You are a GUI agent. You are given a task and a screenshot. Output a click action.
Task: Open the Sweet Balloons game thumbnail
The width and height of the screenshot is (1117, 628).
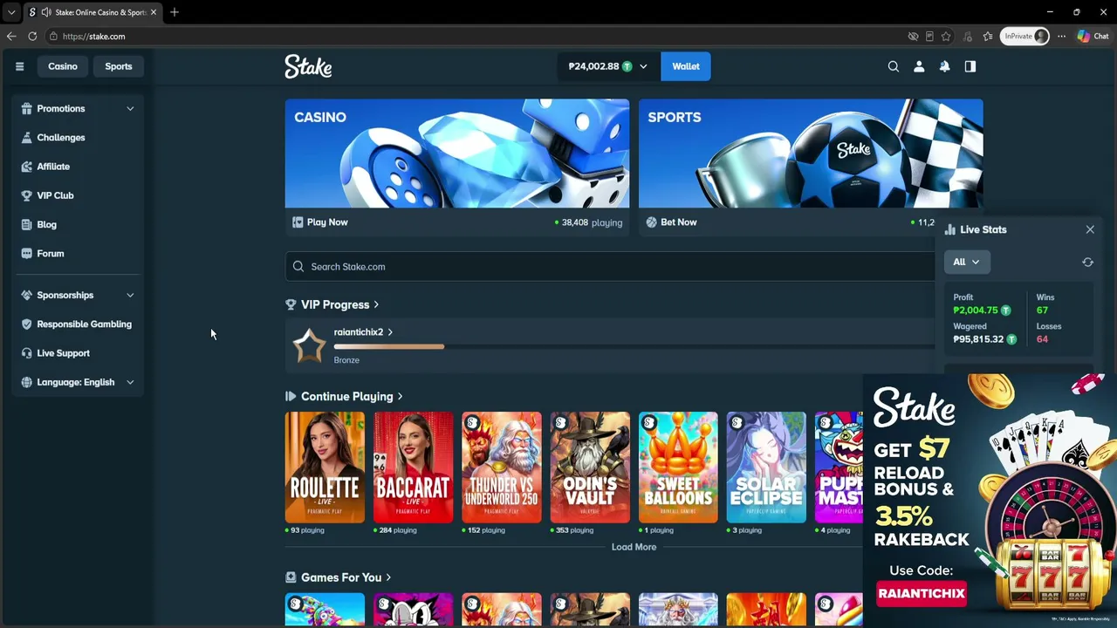[678, 468]
